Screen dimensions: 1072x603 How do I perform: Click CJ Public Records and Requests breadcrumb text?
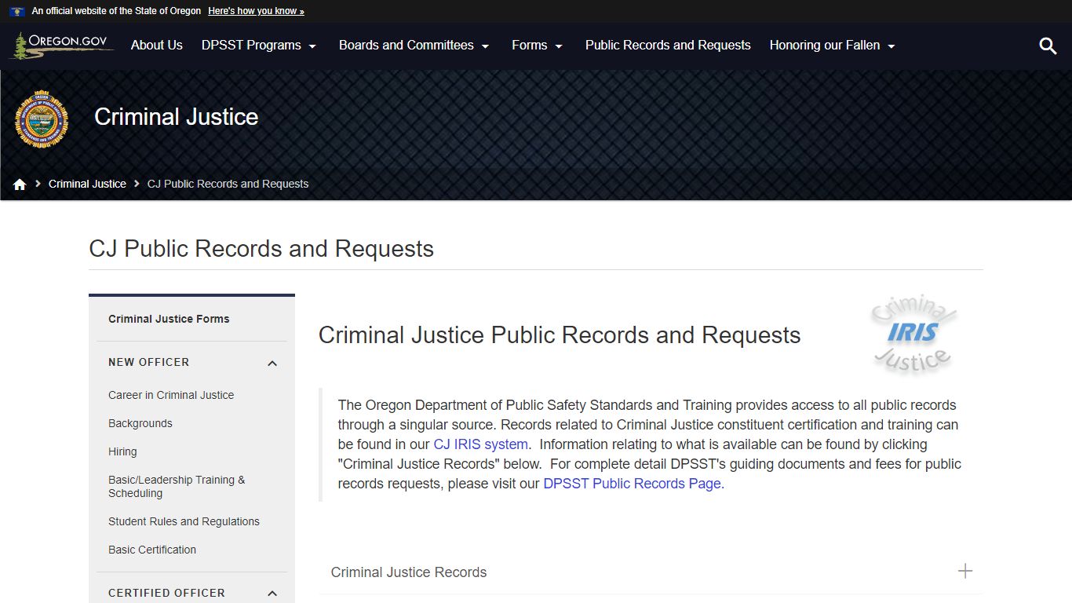tap(228, 184)
